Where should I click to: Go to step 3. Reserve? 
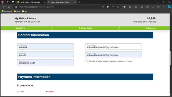click(151, 28)
